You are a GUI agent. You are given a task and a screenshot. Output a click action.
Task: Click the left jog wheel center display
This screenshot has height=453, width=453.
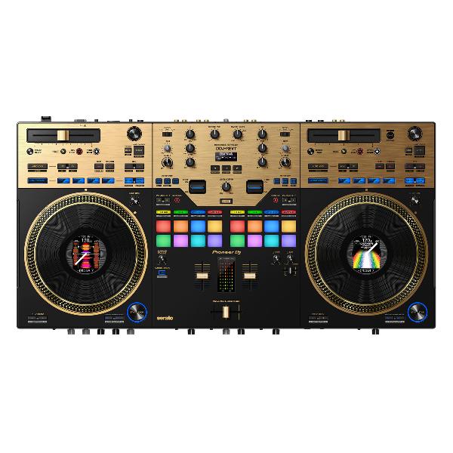pos(86,254)
